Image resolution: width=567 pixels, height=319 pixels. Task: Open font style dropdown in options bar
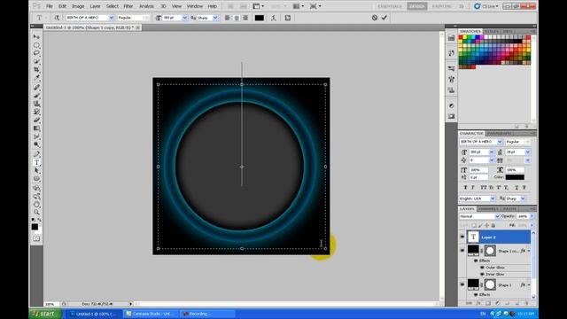tap(146, 18)
